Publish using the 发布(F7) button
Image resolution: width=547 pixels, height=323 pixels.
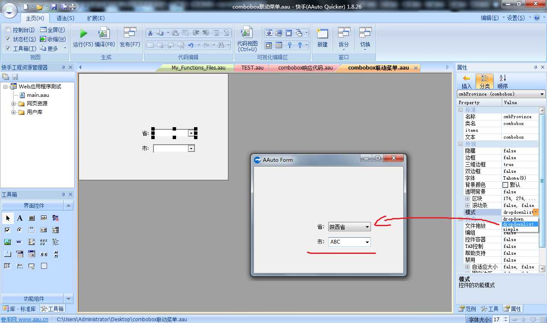pos(130,38)
